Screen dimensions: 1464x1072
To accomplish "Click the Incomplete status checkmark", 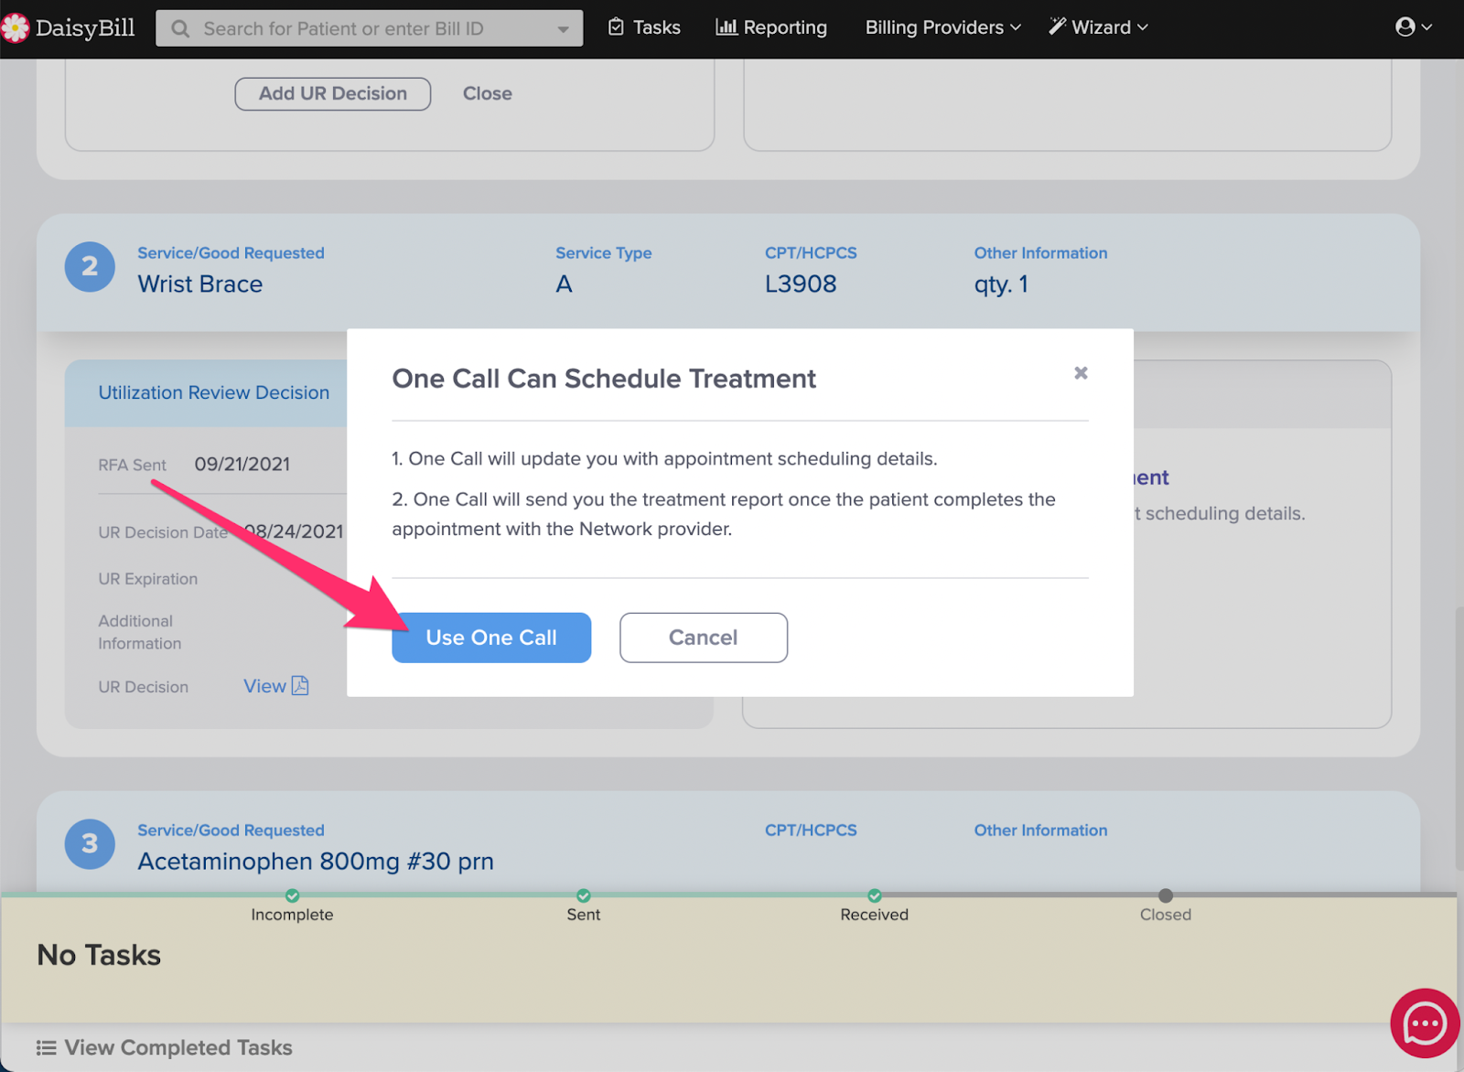I will (x=292, y=895).
